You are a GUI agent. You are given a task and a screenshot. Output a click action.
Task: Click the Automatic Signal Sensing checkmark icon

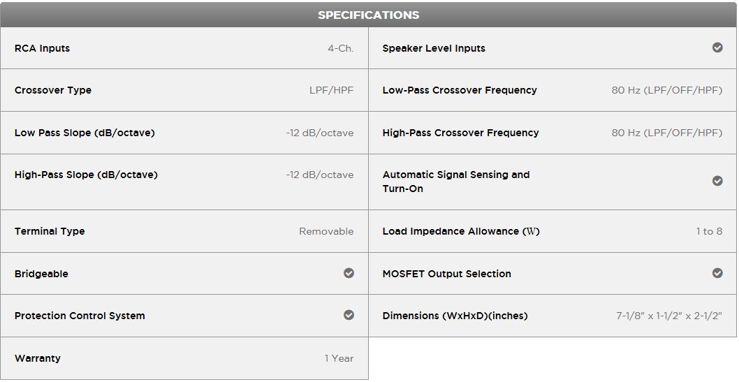coord(717,181)
